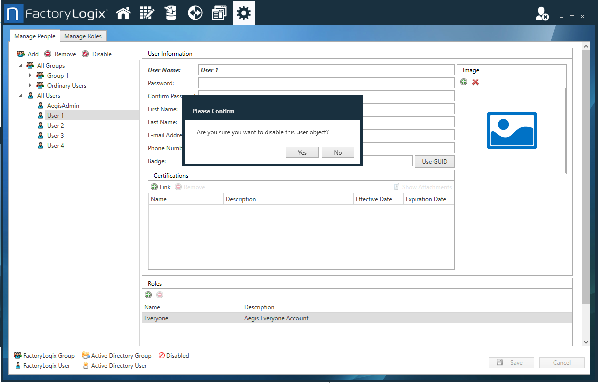Open the Production tracking module icon
The width and height of the screenshot is (598, 383).
(x=195, y=12)
